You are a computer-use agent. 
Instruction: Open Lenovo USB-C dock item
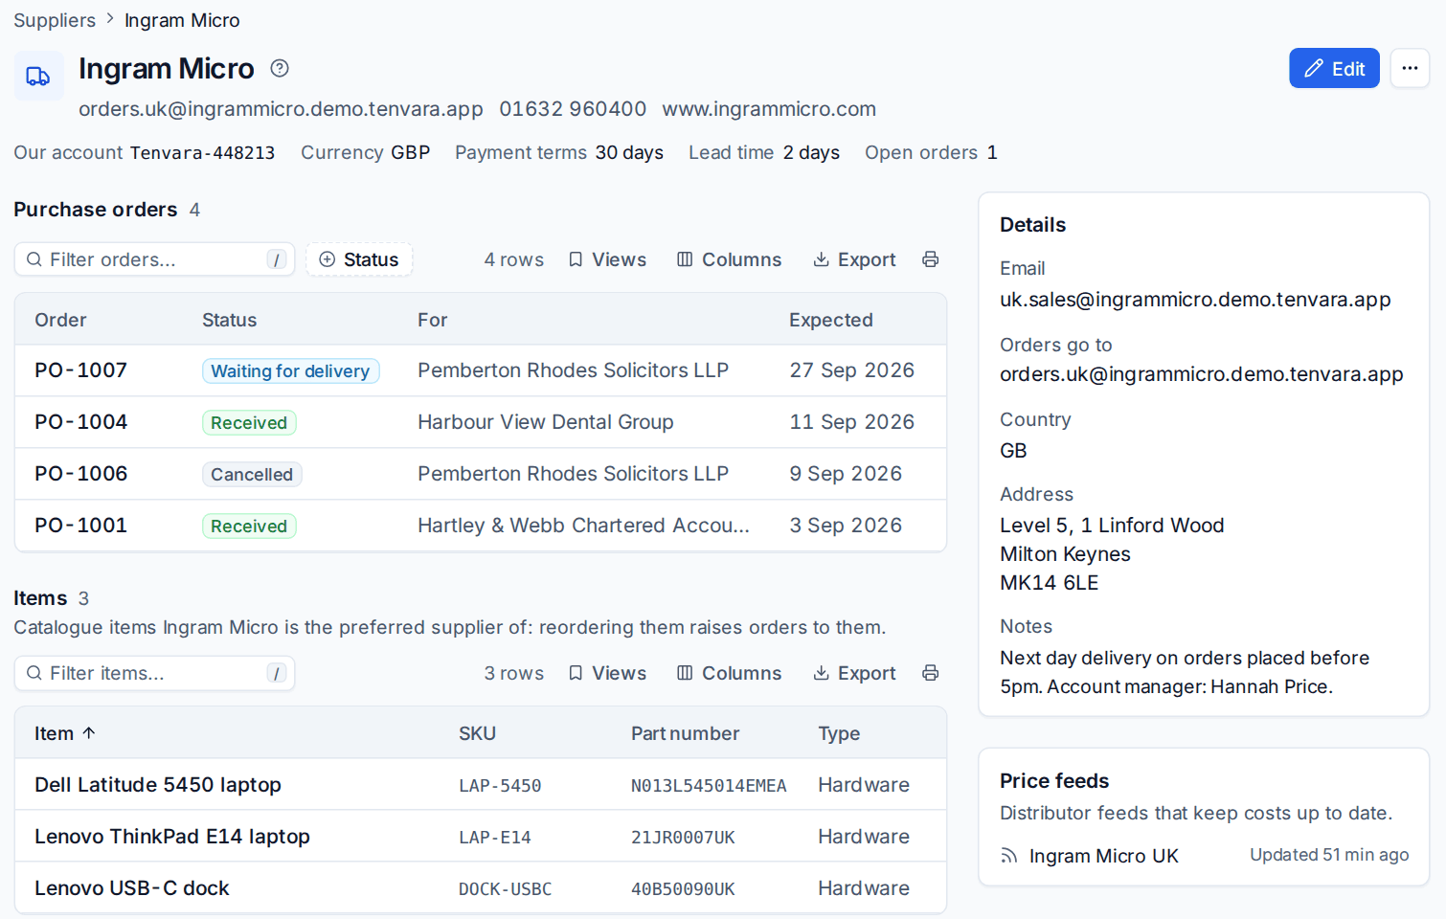[x=132, y=888]
